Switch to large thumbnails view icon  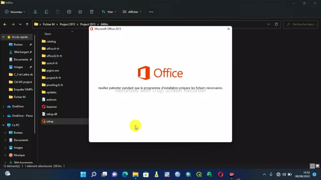(x=317, y=166)
